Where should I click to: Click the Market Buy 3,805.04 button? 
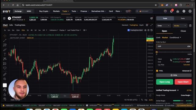(x=55, y=96)
